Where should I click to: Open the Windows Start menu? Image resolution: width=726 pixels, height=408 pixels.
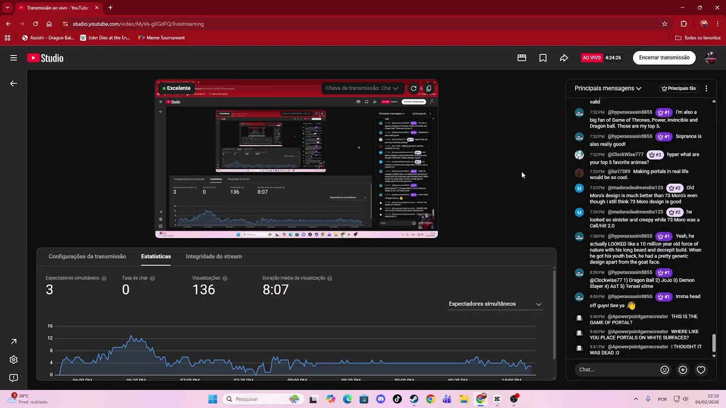(213, 399)
